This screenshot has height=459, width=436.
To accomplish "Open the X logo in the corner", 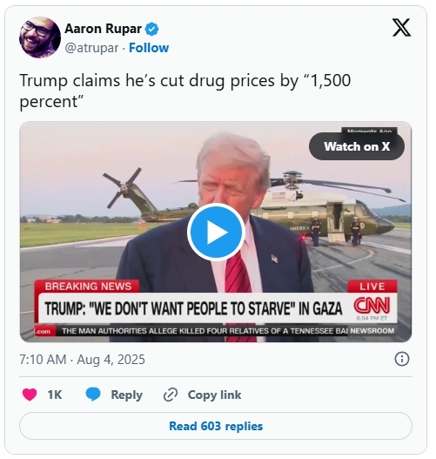I will (401, 27).
